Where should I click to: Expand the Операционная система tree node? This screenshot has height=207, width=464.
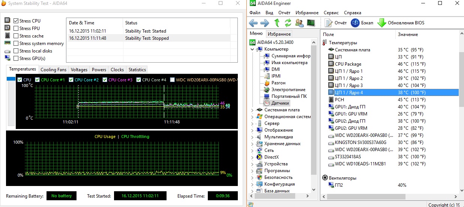pyautogui.click(x=253, y=117)
